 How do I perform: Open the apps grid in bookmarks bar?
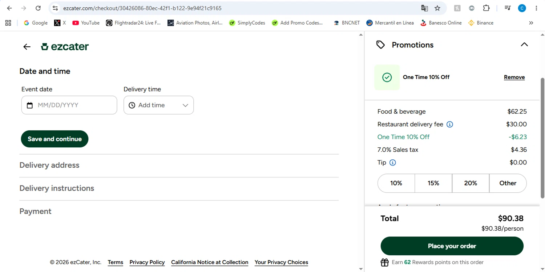(8, 23)
